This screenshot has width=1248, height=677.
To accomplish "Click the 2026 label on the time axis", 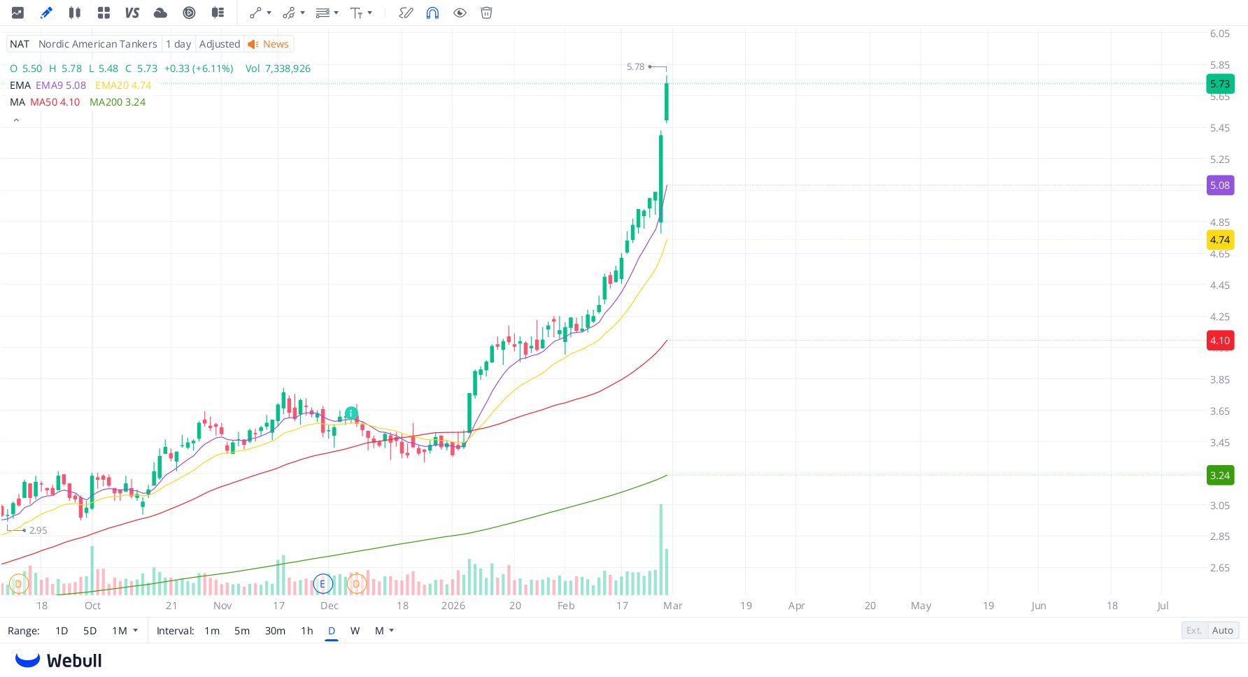I will pos(453,606).
